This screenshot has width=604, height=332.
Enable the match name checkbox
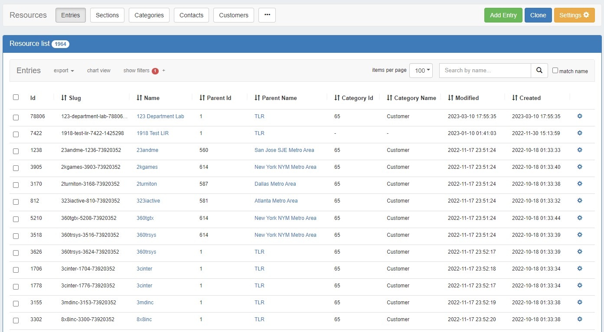pos(555,71)
